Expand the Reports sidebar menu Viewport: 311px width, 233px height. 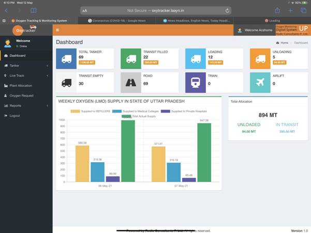point(26,105)
